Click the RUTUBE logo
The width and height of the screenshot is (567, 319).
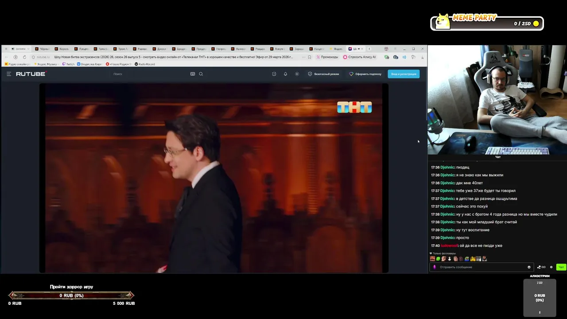[31, 74]
